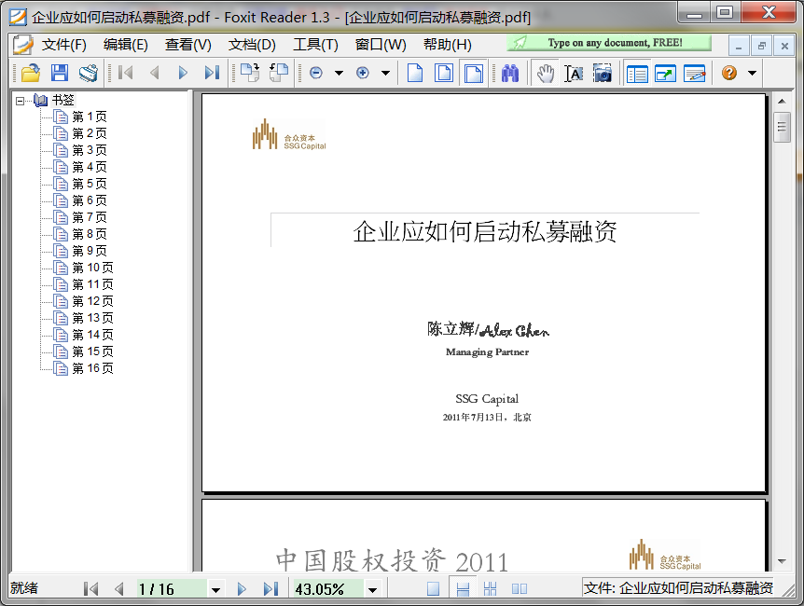The height and width of the screenshot is (606, 804).
Task: Toggle the navigation panel icon
Action: [637, 74]
